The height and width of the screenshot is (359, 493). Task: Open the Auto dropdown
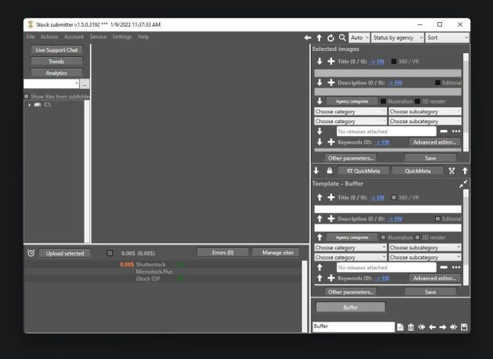coord(359,38)
